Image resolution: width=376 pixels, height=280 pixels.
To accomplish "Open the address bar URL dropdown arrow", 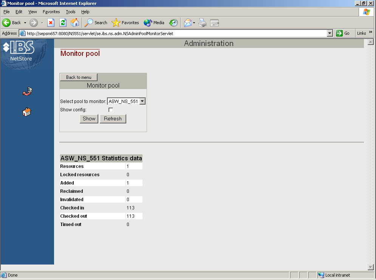I will point(330,33).
